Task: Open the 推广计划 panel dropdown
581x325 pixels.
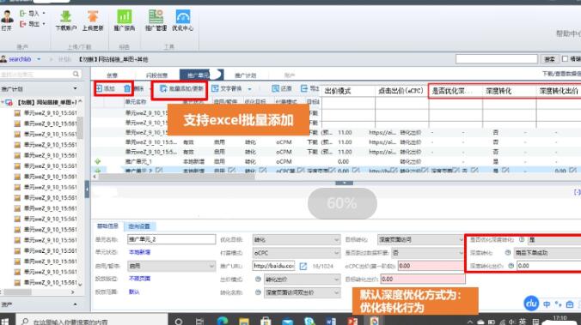Action: (76, 88)
